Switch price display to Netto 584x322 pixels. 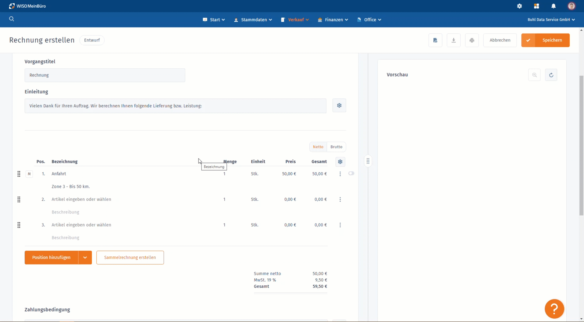(318, 147)
